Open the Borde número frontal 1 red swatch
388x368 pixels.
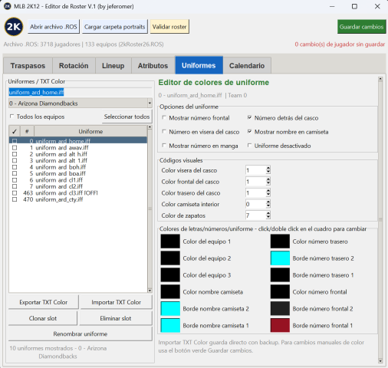click(280, 325)
